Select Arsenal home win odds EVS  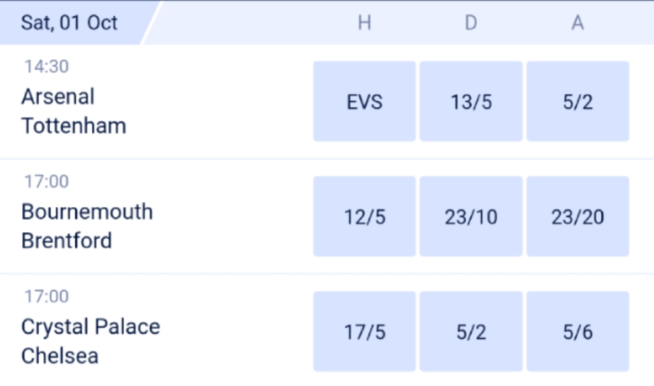pyautogui.click(x=364, y=102)
